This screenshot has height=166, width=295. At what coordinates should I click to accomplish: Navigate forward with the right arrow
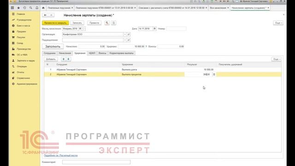51,15
